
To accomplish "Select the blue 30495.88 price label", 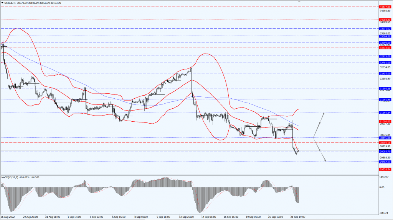I will pos(385,138).
